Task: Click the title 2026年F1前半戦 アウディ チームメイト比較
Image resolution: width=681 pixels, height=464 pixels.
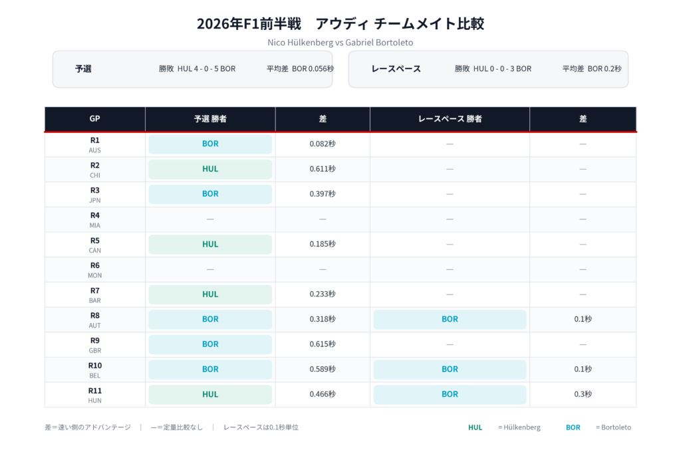Action: (340, 23)
